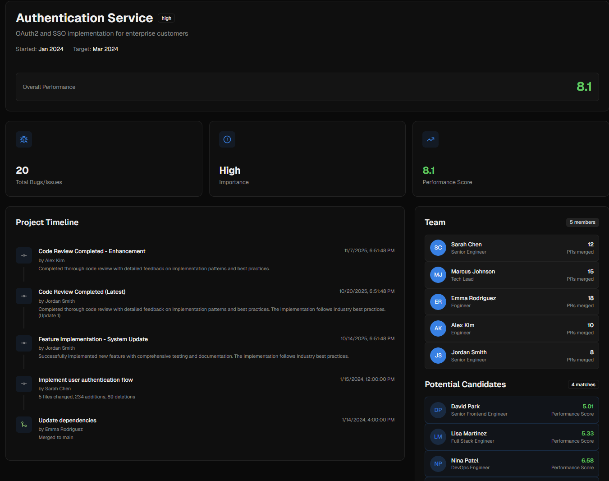The width and height of the screenshot is (609, 481).
Task: Open Marcus Johnson's team member name
Action: click(x=473, y=272)
